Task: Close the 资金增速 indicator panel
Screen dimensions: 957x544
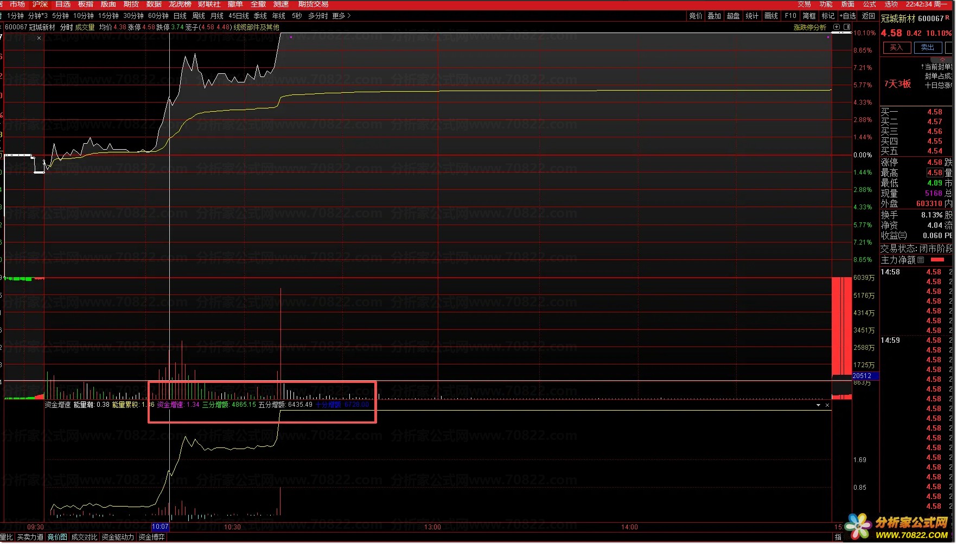Action: click(827, 405)
